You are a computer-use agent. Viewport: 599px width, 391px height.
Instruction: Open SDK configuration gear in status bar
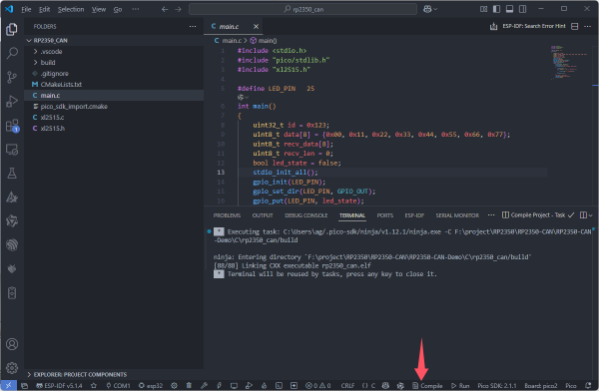174,386
